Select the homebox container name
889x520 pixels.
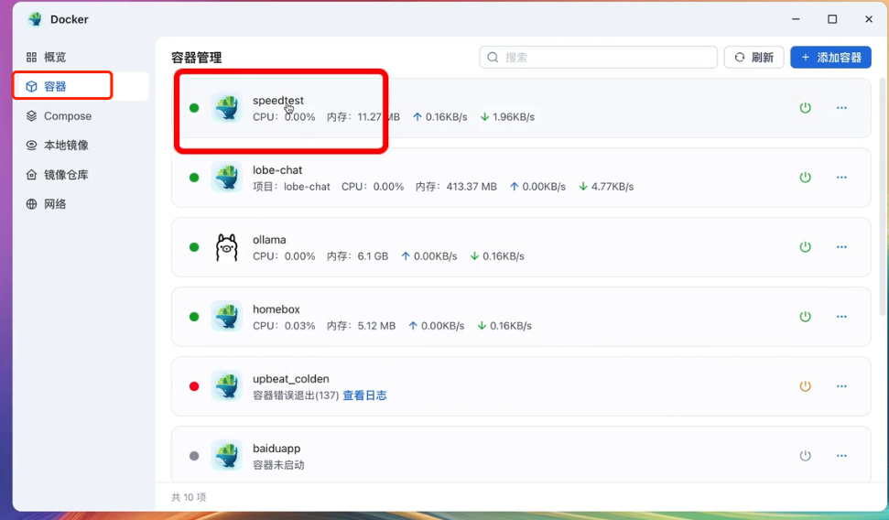tap(276, 309)
